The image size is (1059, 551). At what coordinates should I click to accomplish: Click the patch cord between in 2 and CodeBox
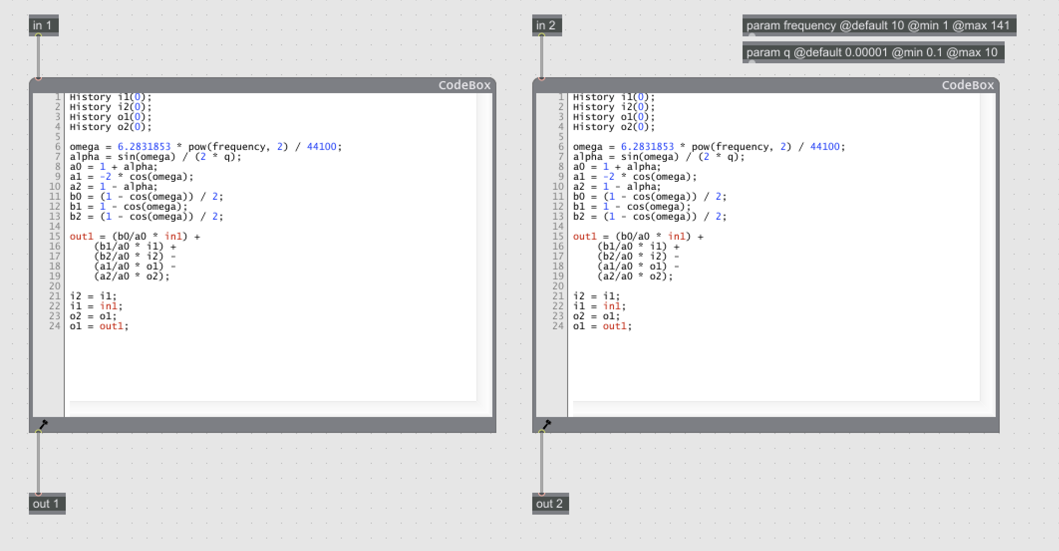(x=541, y=57)
